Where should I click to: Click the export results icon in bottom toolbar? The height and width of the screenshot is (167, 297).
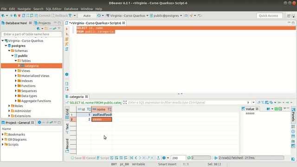158,158
